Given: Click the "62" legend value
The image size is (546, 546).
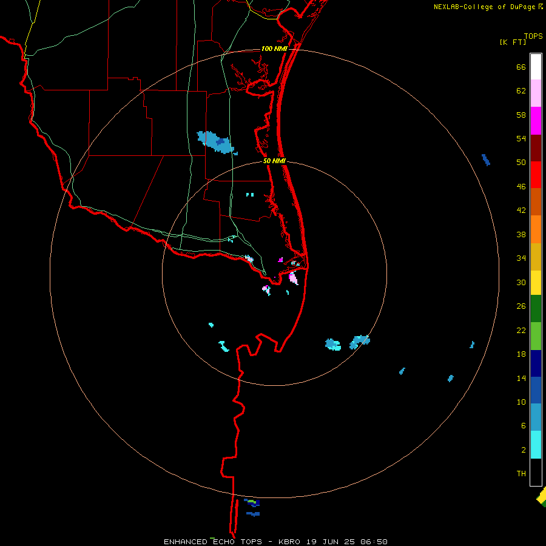Looking at the screenshot, I should click(521, 91).
